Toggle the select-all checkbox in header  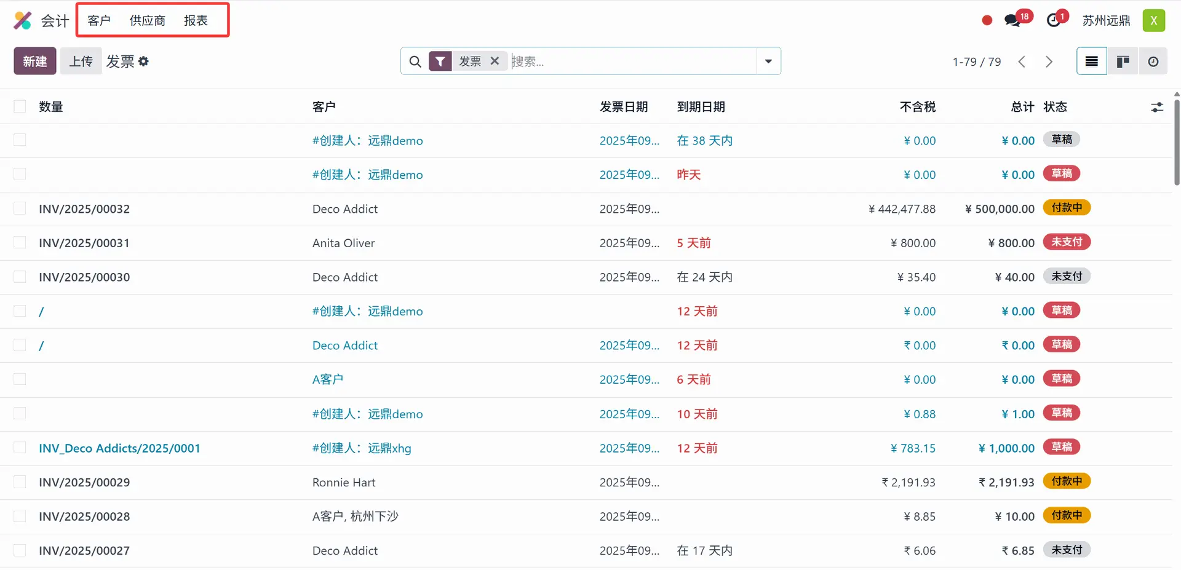click(20, 106)
